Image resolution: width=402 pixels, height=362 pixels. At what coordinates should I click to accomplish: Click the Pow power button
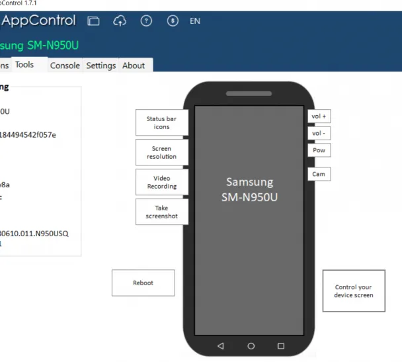319,150
